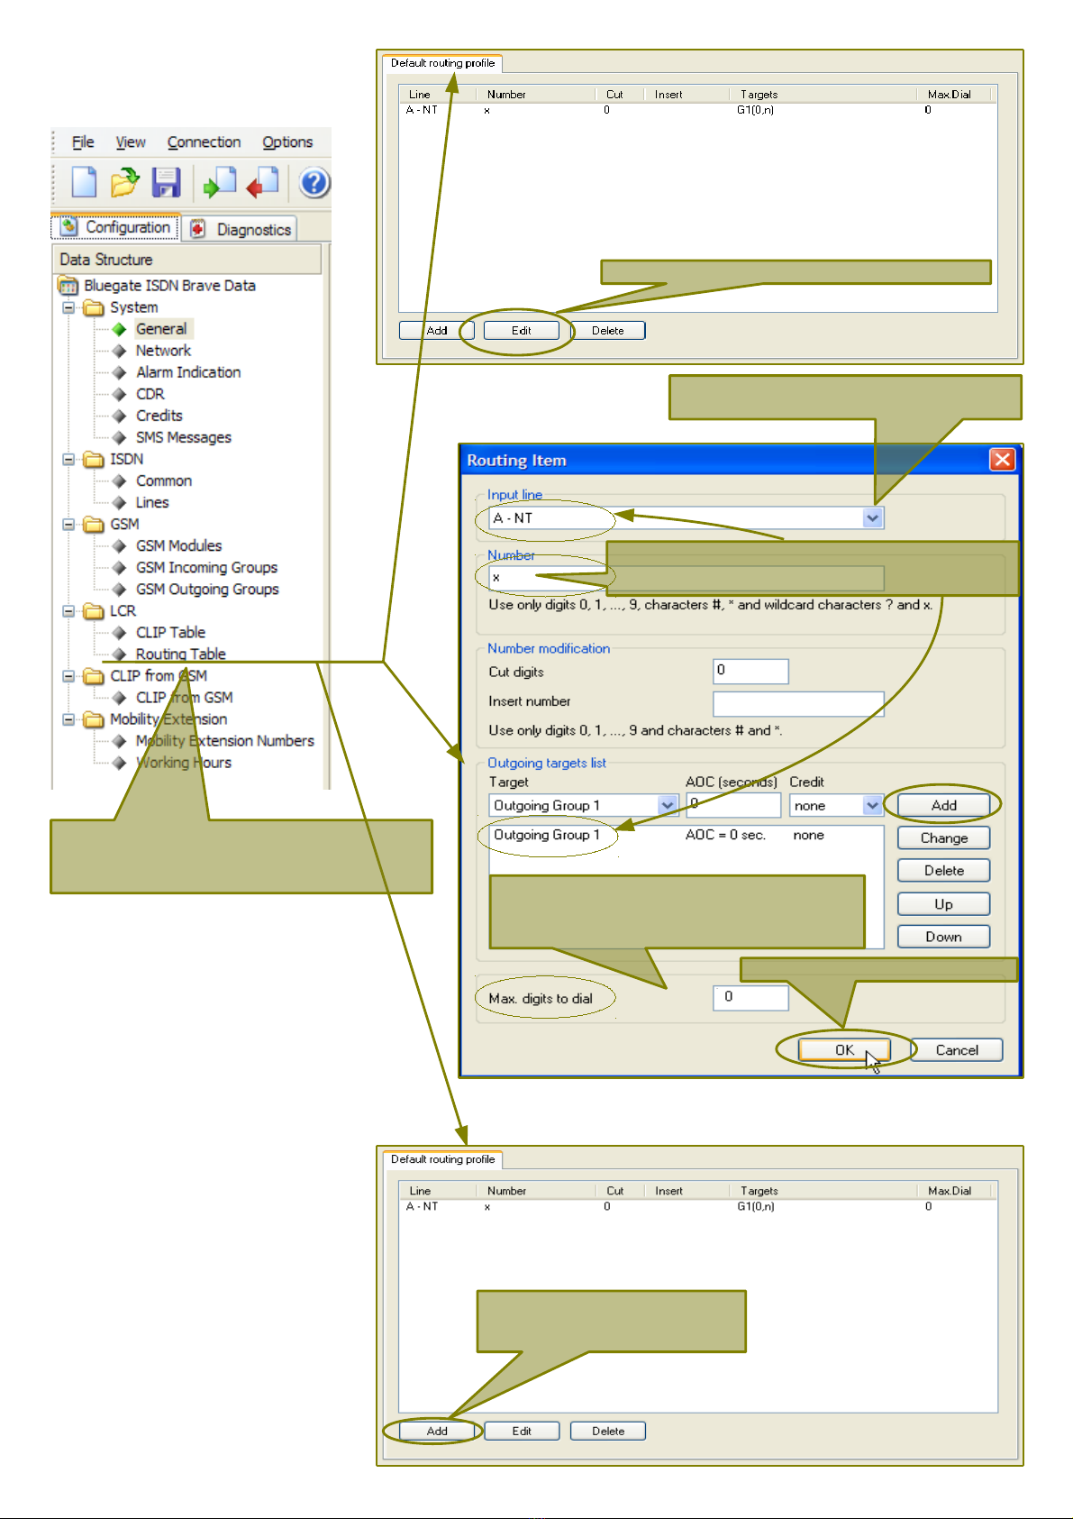Switch to the Configuration tab

[116, 227]
